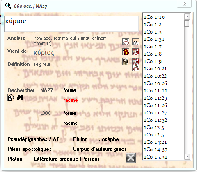Image resolution: width=197 pixels, height=172 pixels.
Task: Select verse 1Co 1:31
Action: click(x=154, y=39)
